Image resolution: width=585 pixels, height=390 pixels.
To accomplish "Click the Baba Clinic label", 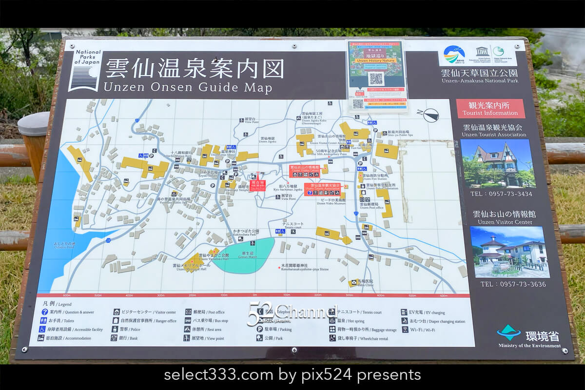I will tap(366, 283).
